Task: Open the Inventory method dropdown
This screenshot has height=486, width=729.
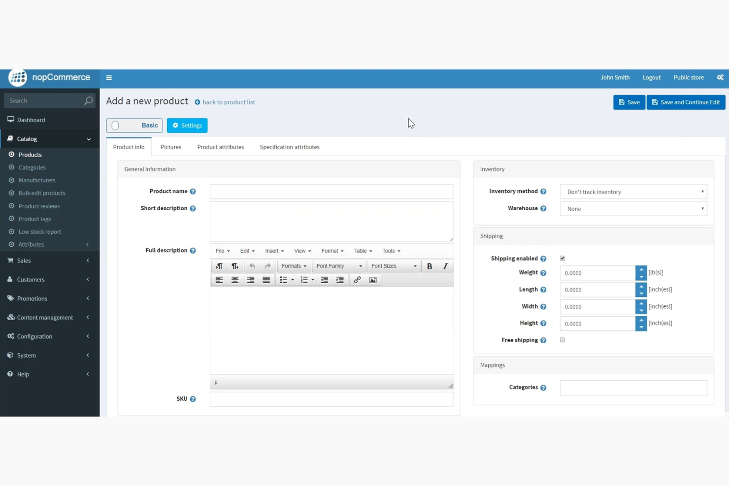Action: 633,192
